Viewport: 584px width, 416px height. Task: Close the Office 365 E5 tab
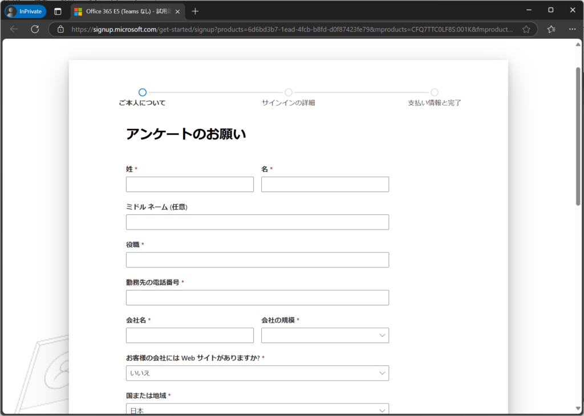[177, 11]
